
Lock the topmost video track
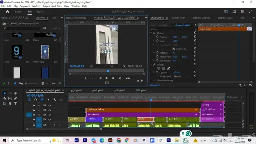pyautogui.click(x=34, y=106)
